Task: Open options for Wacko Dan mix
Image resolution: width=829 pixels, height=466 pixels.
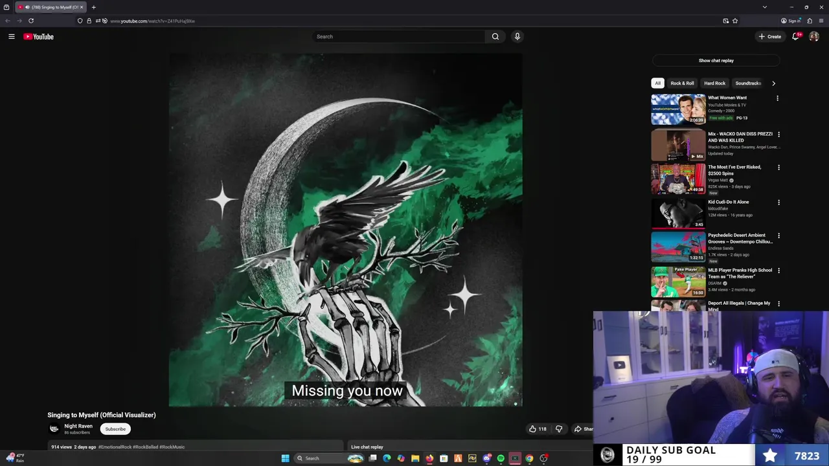Action: (x=778, y=135)
